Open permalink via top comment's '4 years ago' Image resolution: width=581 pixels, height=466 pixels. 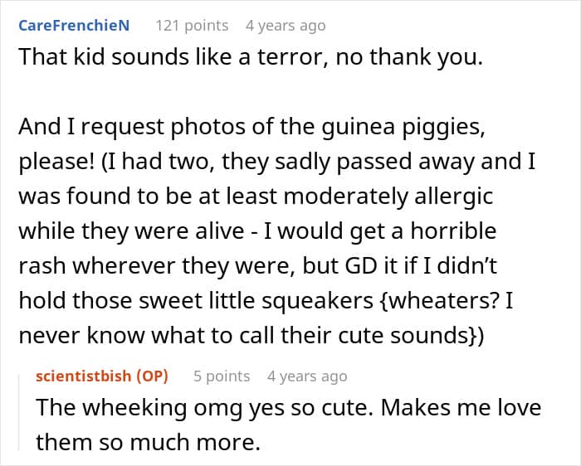(x=286, y=26)
